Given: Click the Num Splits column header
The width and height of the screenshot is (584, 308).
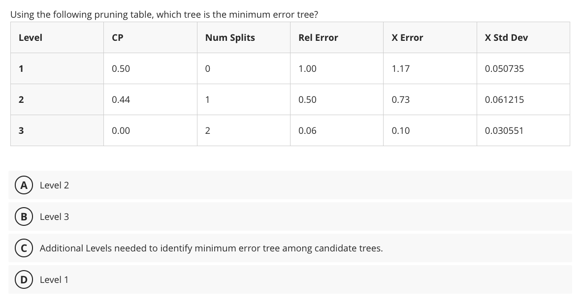Looking at the screenshot, I should point(230,37).
